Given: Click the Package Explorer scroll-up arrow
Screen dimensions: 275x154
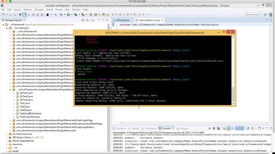Looking at the screenshot, I should (x=109, y=25).
